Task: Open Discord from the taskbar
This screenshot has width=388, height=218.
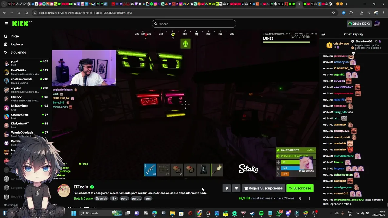Action: coord(288,213)
